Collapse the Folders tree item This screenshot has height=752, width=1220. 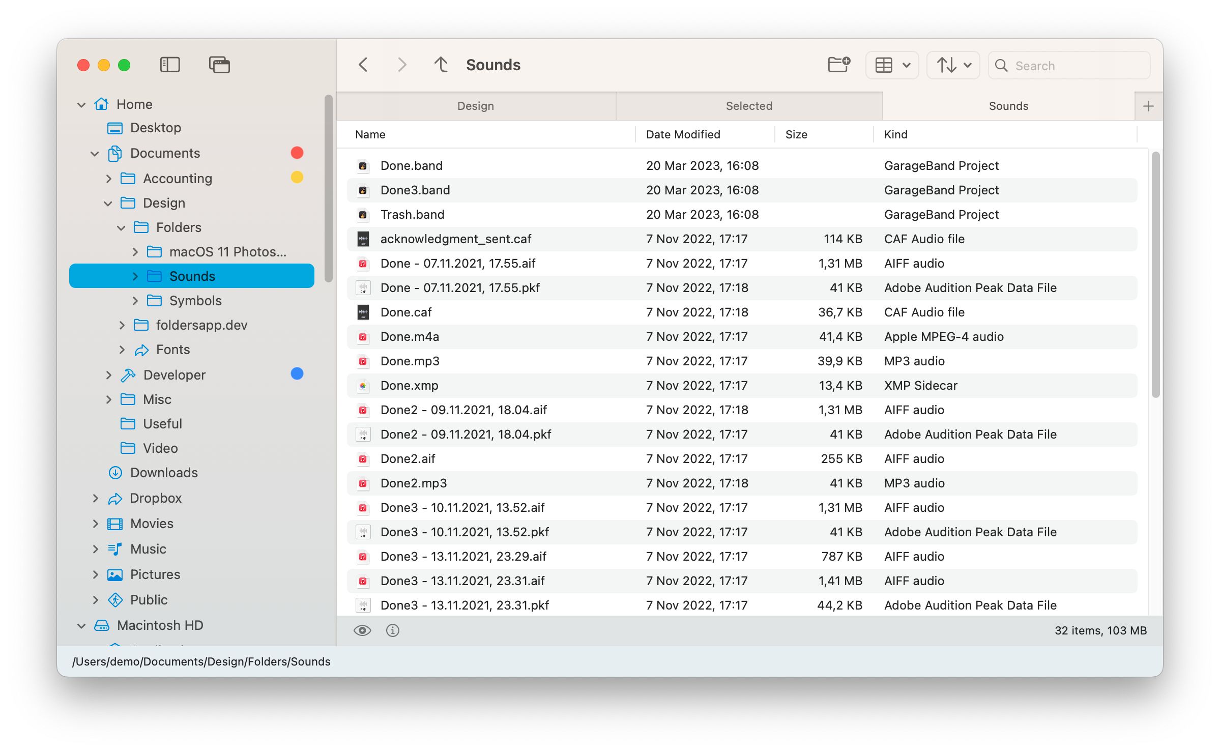coord(121,227)
